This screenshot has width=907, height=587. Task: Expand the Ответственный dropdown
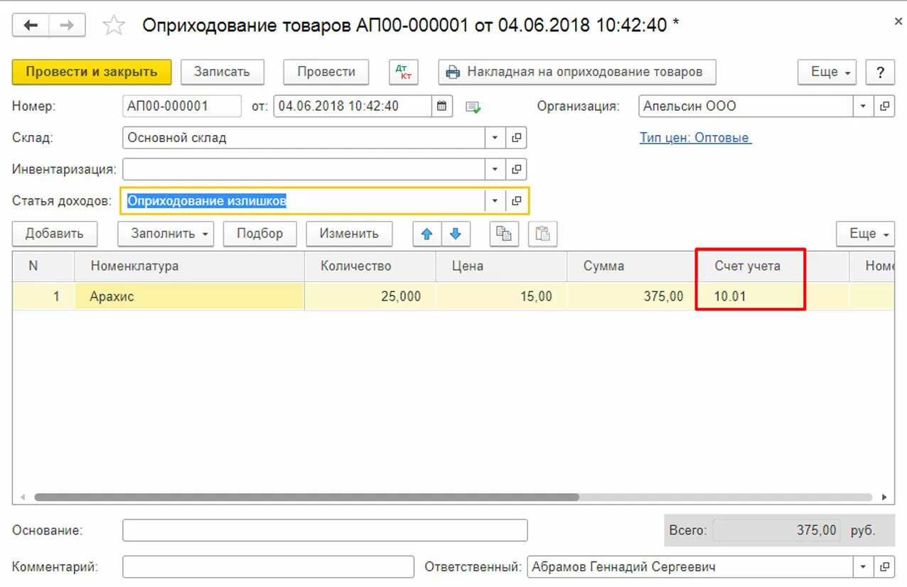pos(863,567)
